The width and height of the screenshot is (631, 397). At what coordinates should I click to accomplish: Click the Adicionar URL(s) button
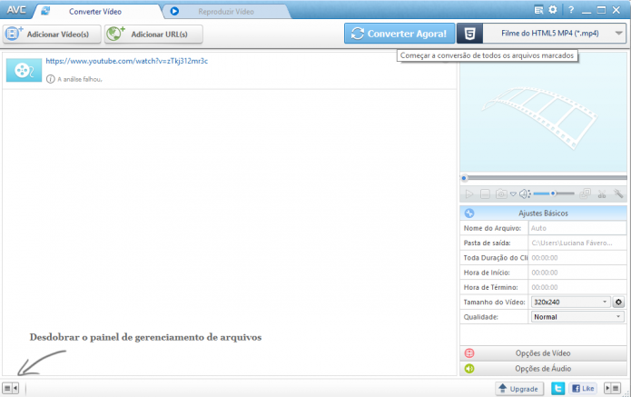click(153, 35)
